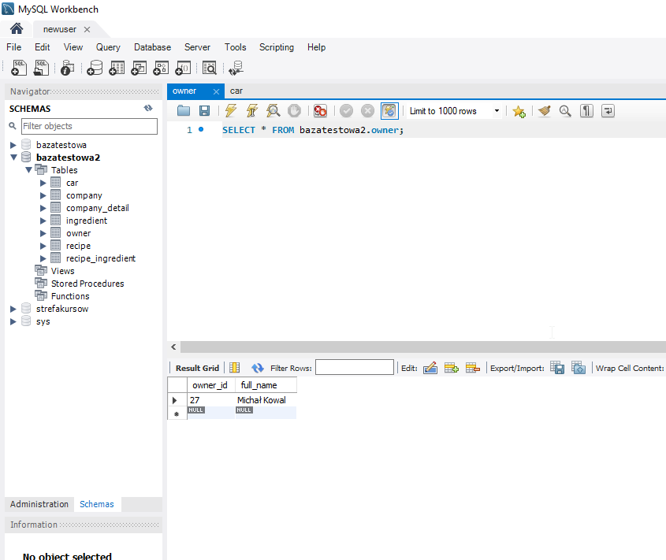This screenshot has height=560, width=666.
Task: Toggle auto-commit mode
Action: click(389, 111)
